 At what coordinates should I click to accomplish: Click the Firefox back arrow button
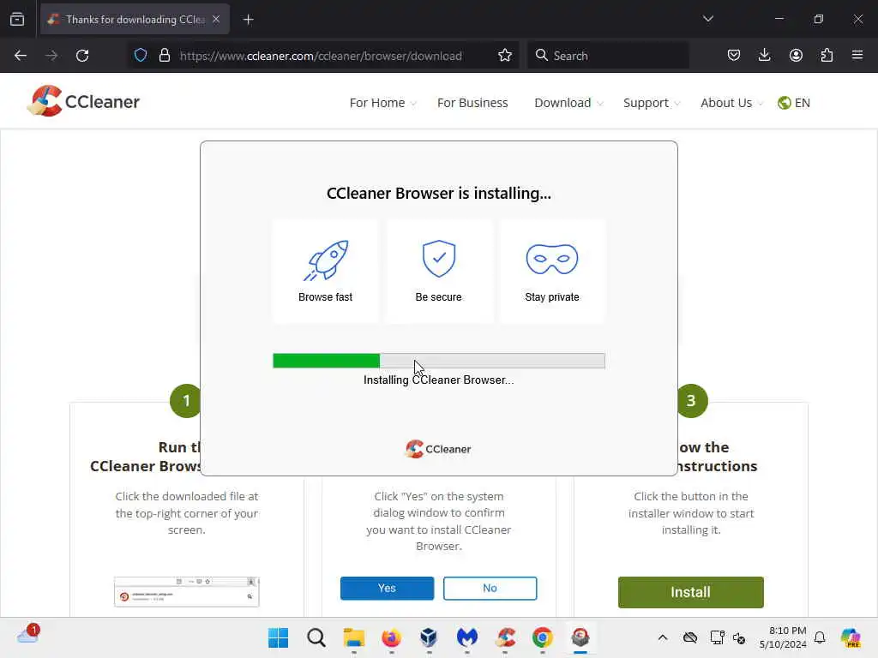click(21, 56)
